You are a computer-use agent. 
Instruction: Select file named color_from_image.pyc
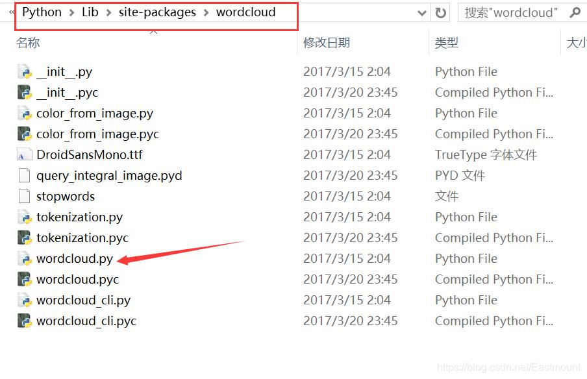coord(97,134)
